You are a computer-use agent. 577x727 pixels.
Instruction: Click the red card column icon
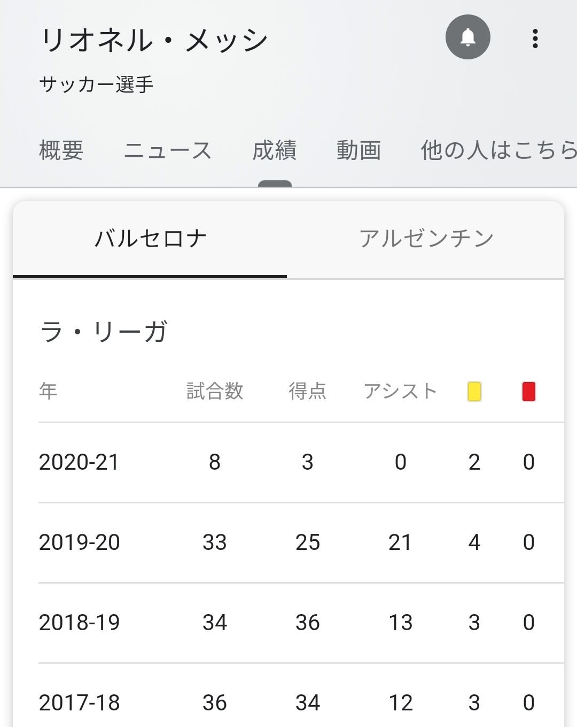(528, 391)
